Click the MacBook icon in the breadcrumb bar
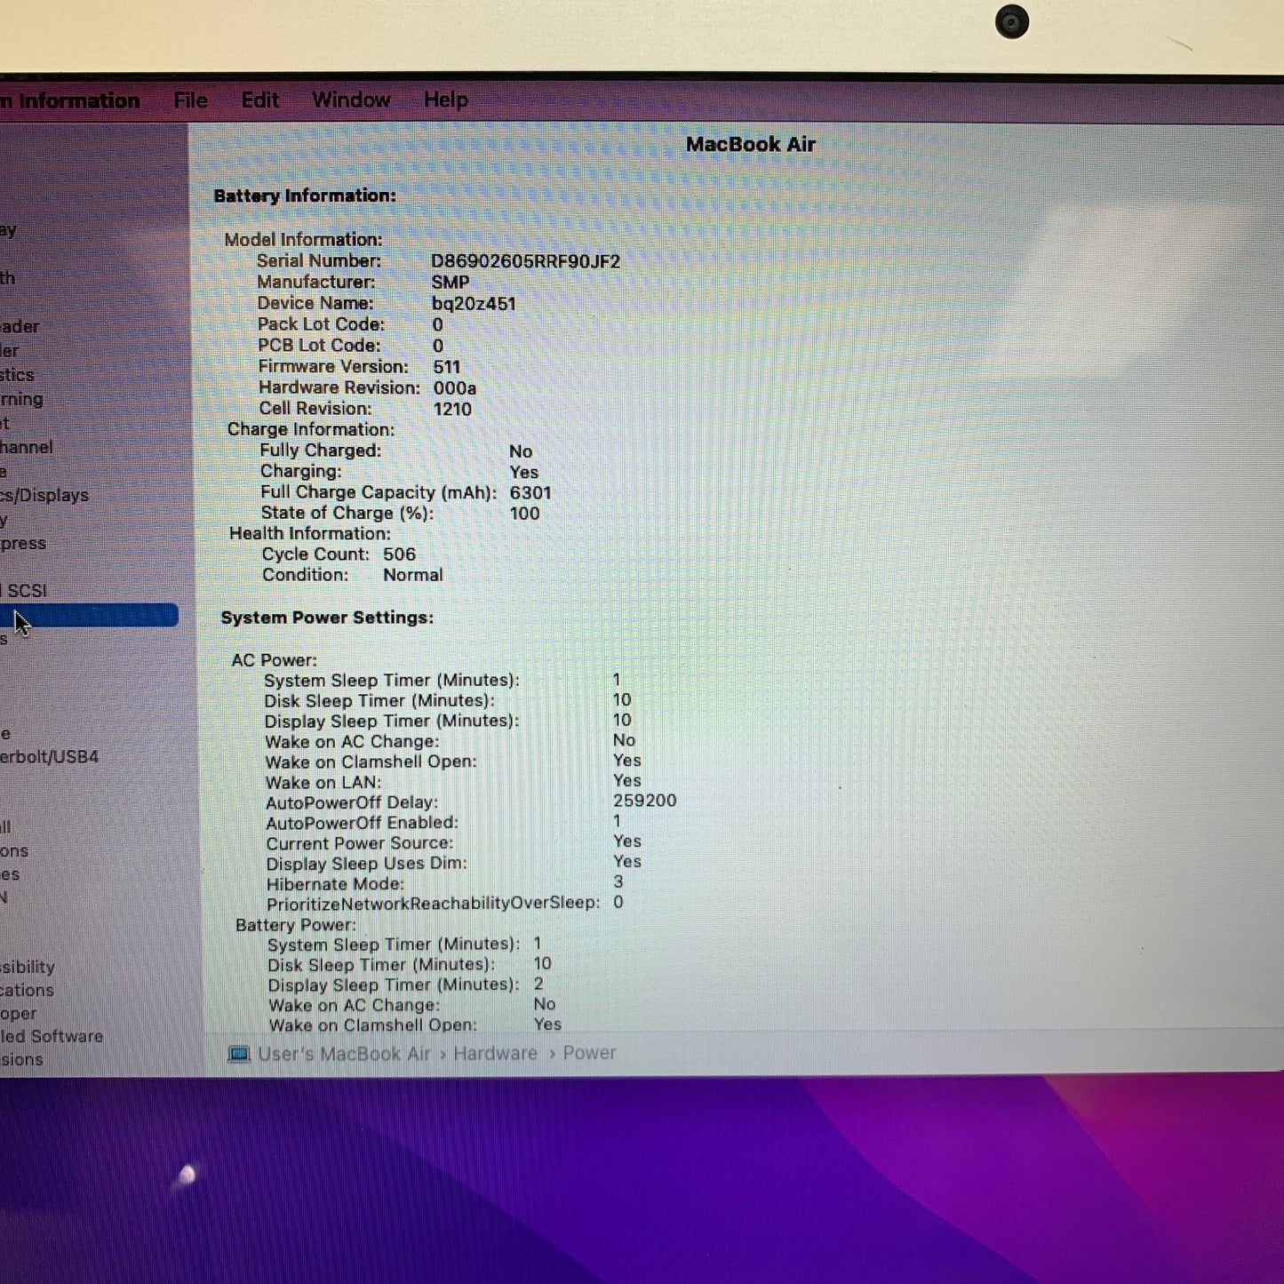Screen dimensions: 1284x1284 point(238,1054)
